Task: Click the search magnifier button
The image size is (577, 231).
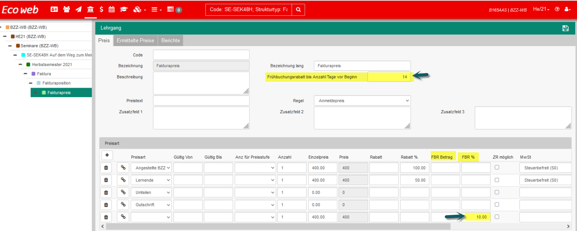Action: 298,10
